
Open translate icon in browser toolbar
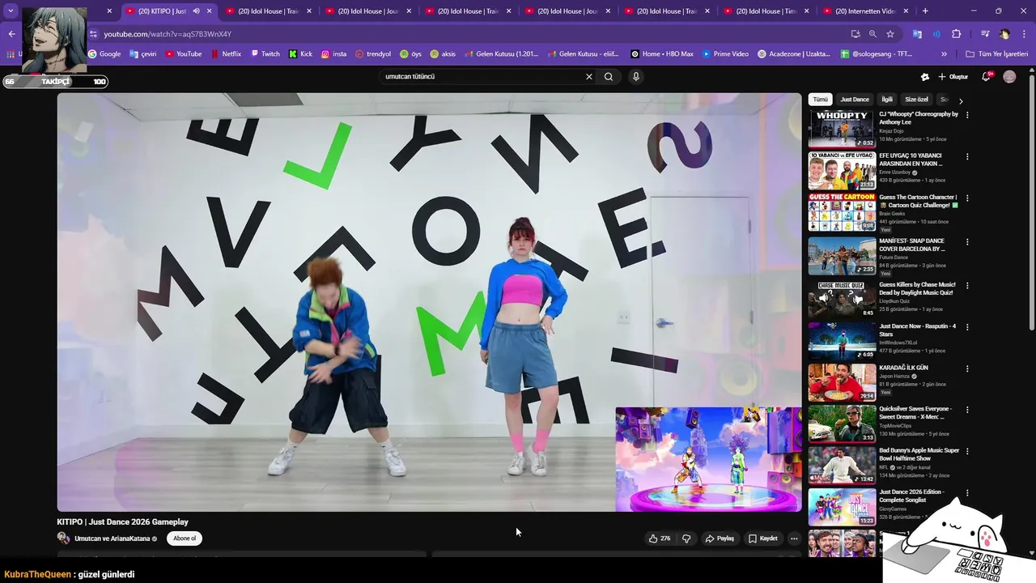(x=917, y=34)
